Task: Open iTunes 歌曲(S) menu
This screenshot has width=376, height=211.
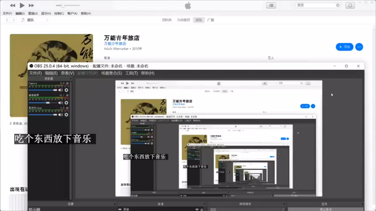Action: pyautogui.click(x=33, y=14)
